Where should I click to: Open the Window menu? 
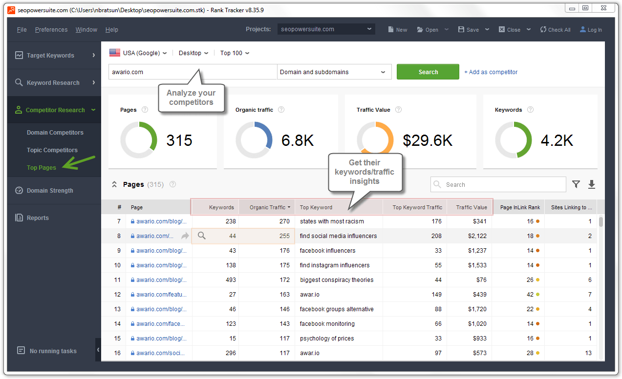[x=86, y=29]
